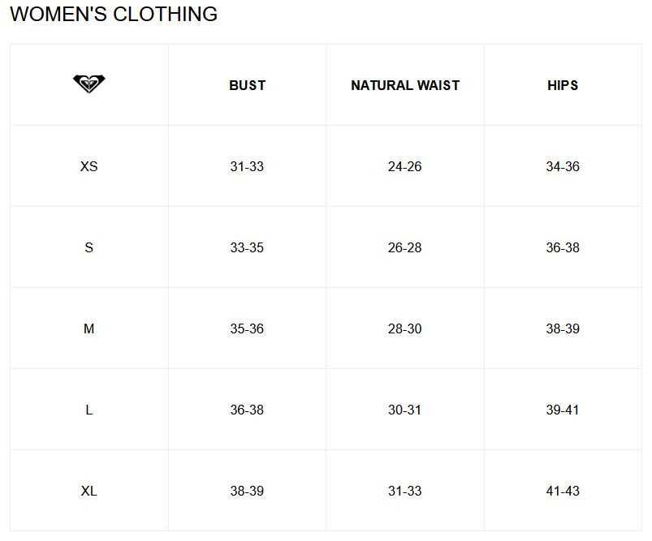652x541 pixels.
Task: Click the XS size row label
Action: pos(89,166)
